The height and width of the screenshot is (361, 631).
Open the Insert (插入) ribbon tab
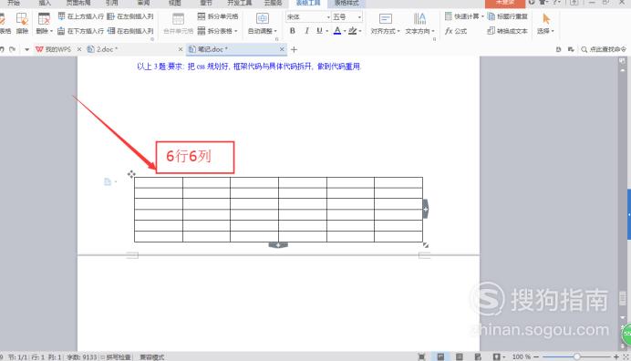pyautogui.click(x=45, y=4)
